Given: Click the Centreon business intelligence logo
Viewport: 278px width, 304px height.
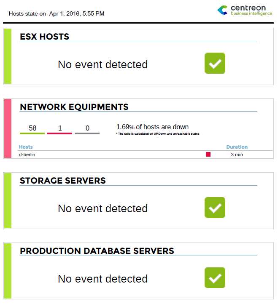Looking at the screenshot, I should pyautogui.click(x=244, y=10).
